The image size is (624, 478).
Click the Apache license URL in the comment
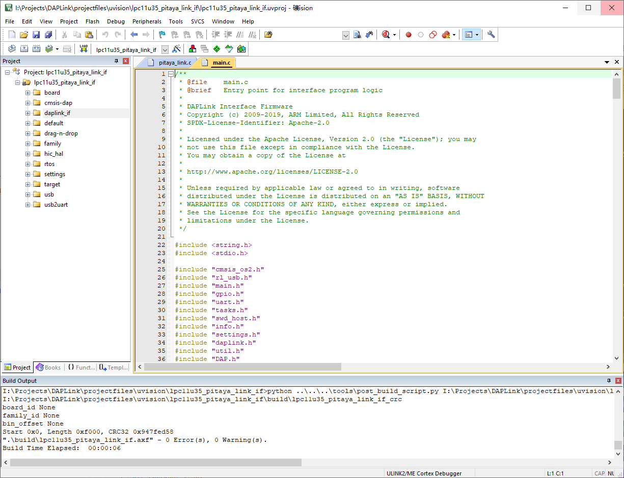tap(272, 172)
